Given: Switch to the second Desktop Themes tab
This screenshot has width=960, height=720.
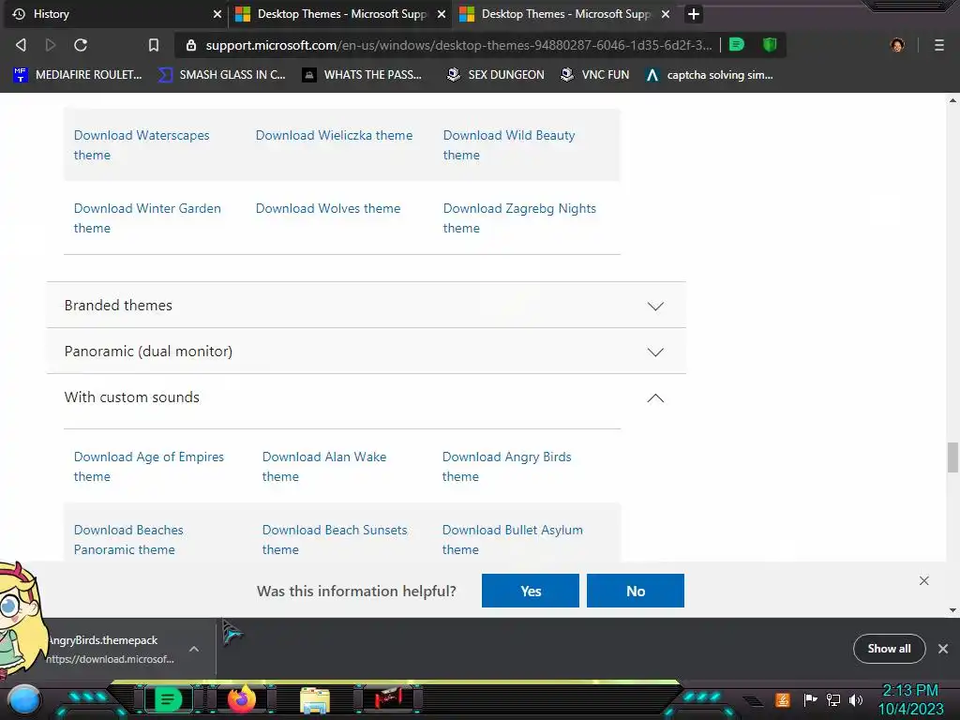Looking at the screenshot, I should (x=564, y=14).
